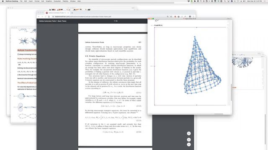Close the Cellular Automaton Fluids browser tab
268x150 pixels.
tap(68, 13)
